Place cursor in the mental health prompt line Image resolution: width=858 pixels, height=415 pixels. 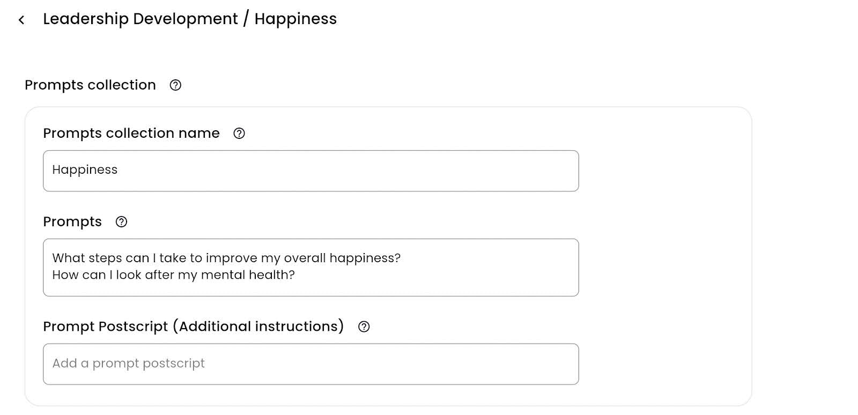tap(173, 275)
